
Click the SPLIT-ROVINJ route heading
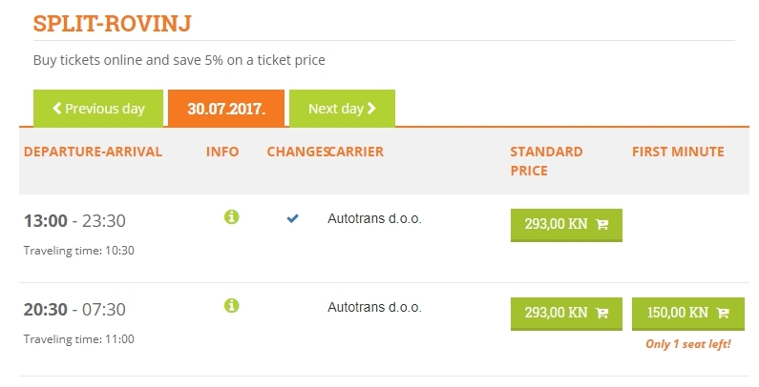113,23
